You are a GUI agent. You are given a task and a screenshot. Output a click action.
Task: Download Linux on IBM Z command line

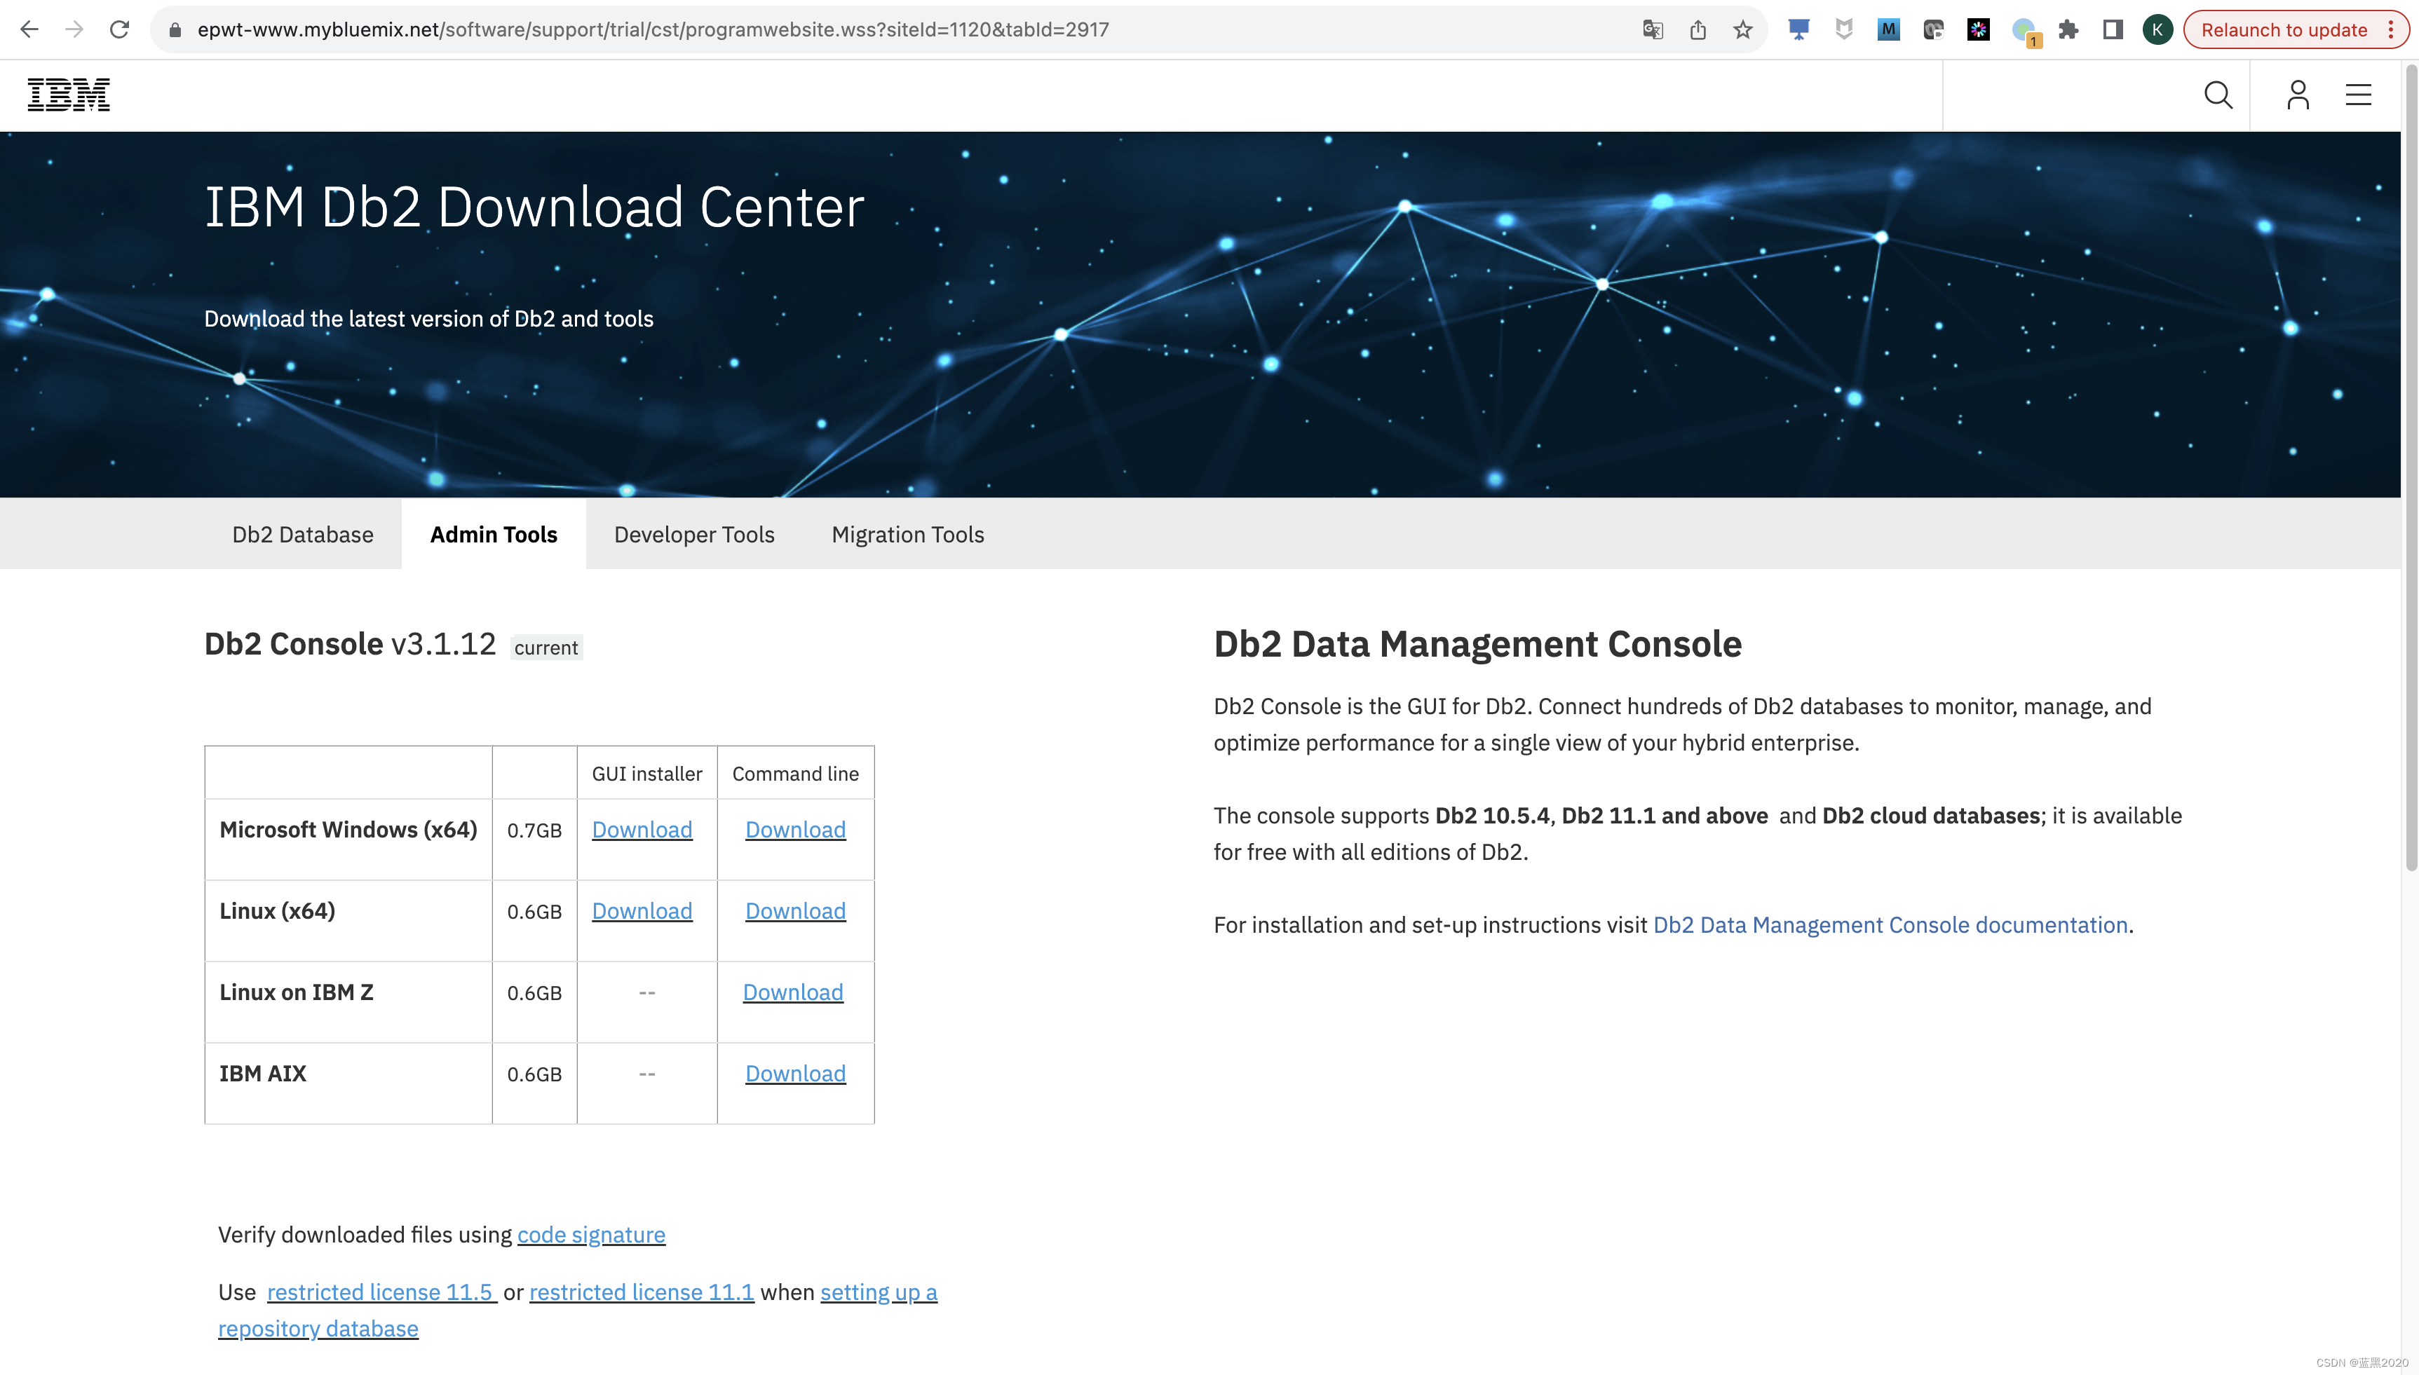[x=792, y=992]
